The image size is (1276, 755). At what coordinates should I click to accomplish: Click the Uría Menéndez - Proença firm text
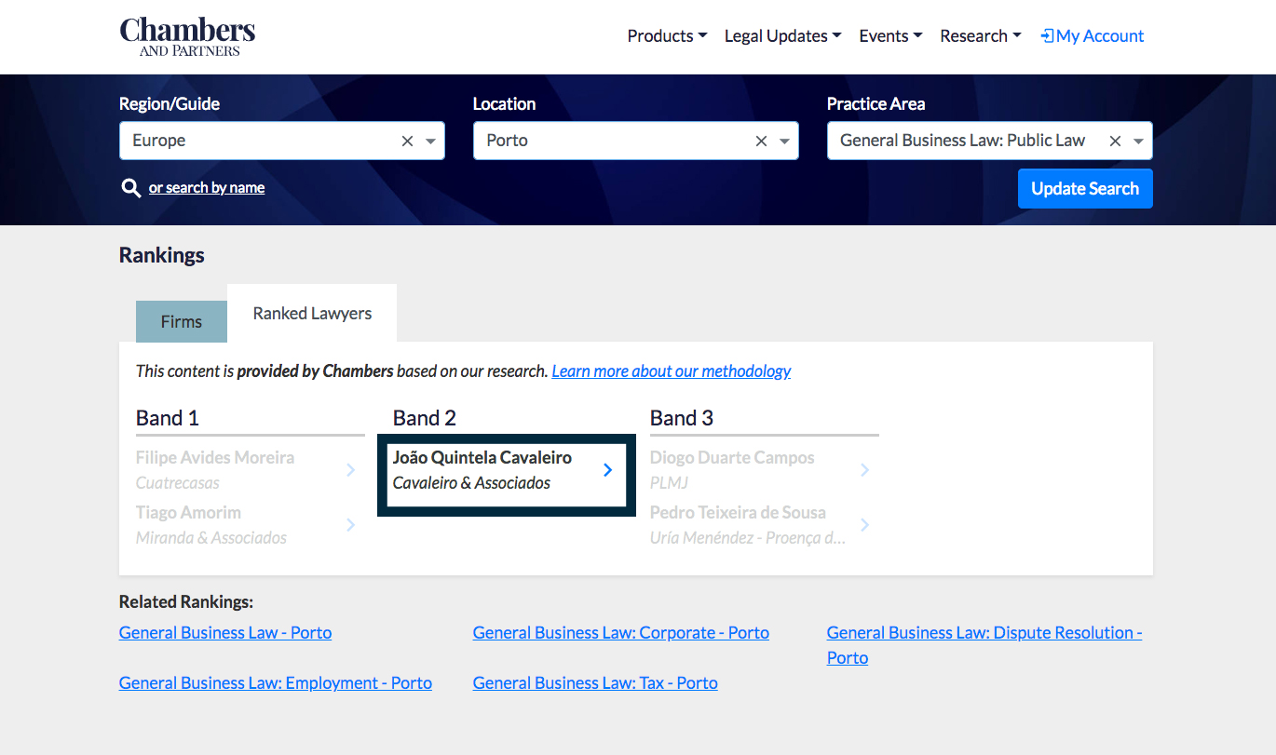pos(748,538)
